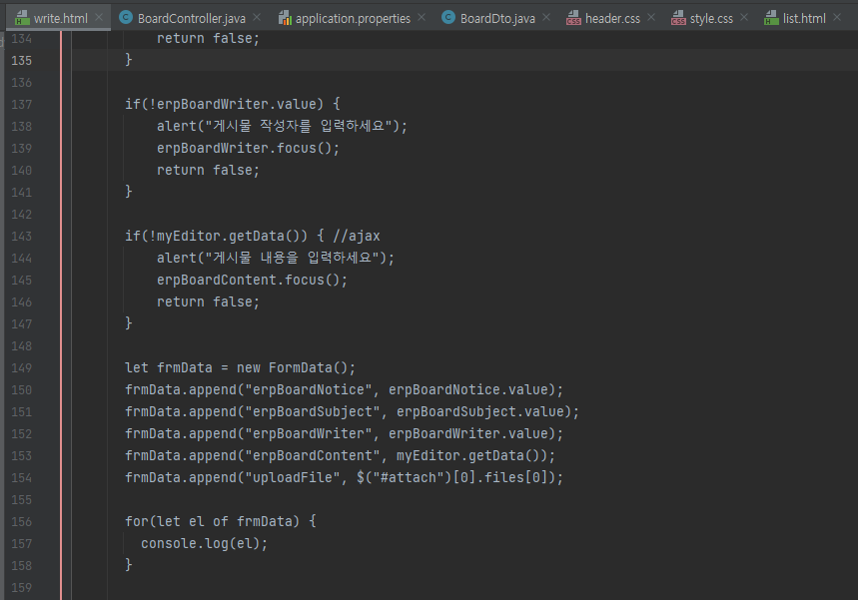Open the BoardController.java tab

pos(191,18)
